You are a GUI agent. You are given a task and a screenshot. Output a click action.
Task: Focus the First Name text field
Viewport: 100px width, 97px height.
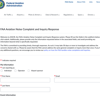[x=25, y=80]
